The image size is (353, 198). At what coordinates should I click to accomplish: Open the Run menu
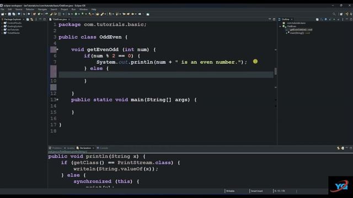tap(73, 9)
